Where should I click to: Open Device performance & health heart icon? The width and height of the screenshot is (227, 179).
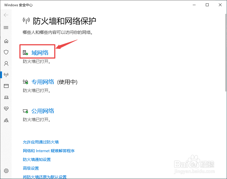click(6, 108)
